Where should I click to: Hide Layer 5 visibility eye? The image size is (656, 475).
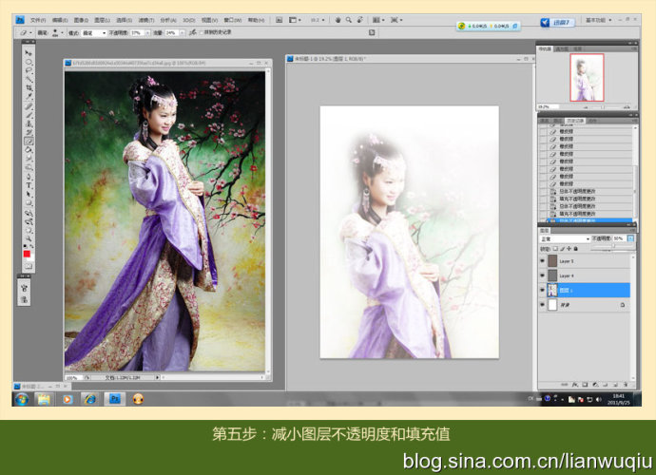543,261
